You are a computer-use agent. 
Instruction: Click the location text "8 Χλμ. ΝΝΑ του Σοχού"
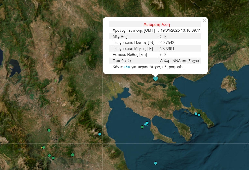(x=180, y=61)
